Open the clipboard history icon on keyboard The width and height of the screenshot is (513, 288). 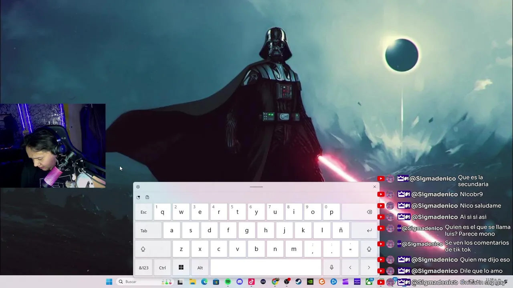(147, 197)
